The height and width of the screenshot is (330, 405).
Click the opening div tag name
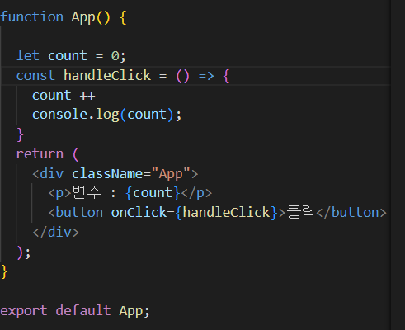click(x=52, y=173)
